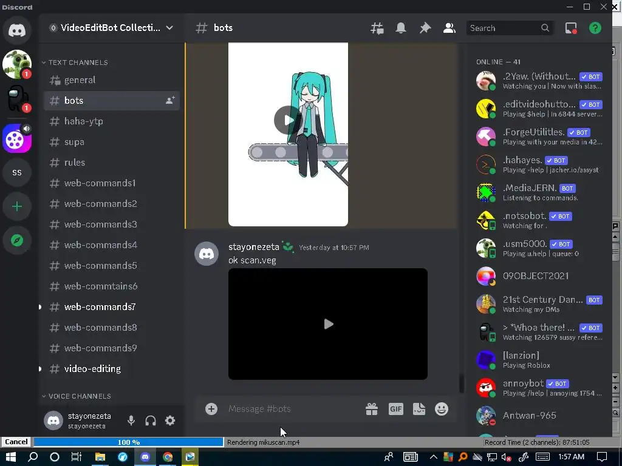The height and width of the screenshot is (466, 622).
Task: Open the purple film reel server
Action: coord(17,139)
